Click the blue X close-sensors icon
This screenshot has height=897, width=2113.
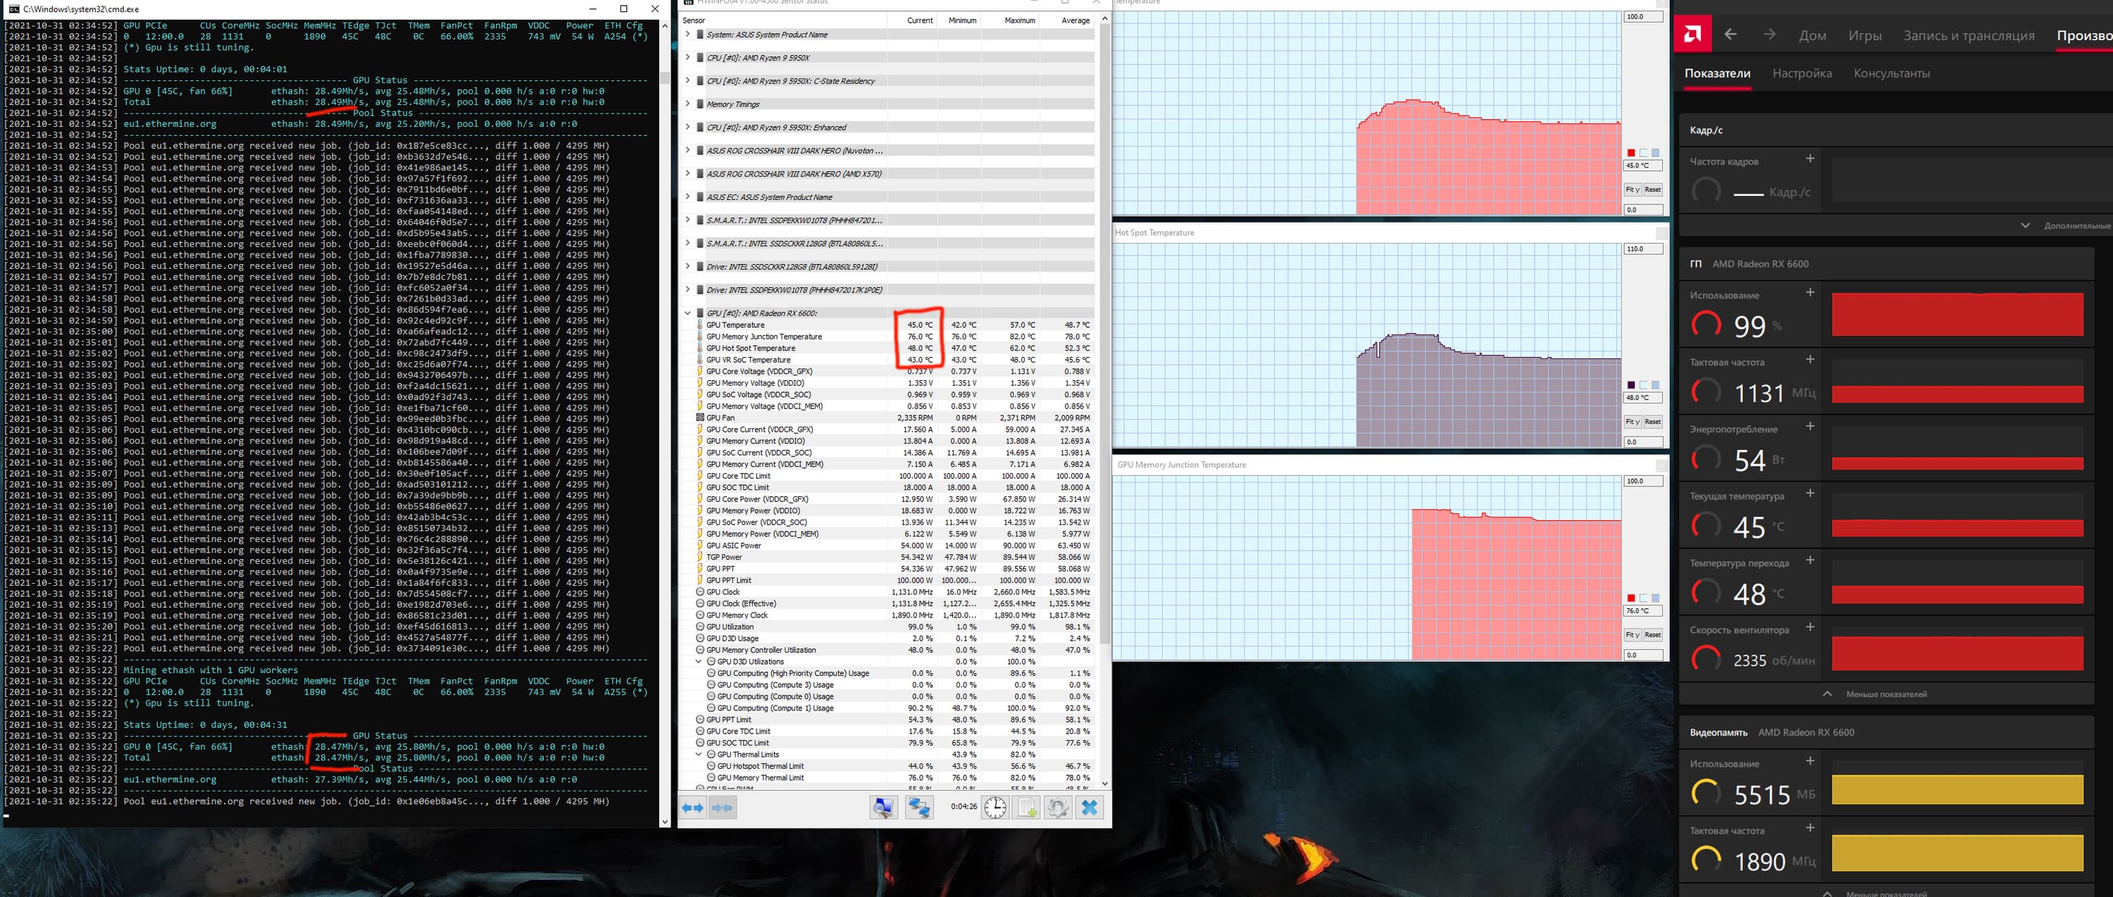1090,808
